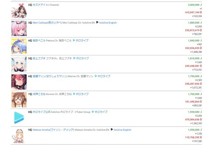The width and height of the screenshot is (210, 145).
Task: Select gray text Pekora Ch. 兎田ぺこら
Action: [59, 41]
